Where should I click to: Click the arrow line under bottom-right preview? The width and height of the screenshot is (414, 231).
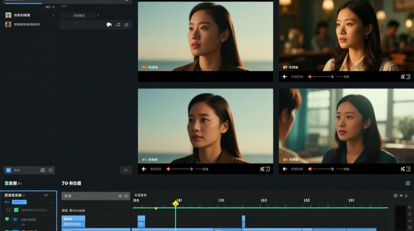click(x=324, y=169)
